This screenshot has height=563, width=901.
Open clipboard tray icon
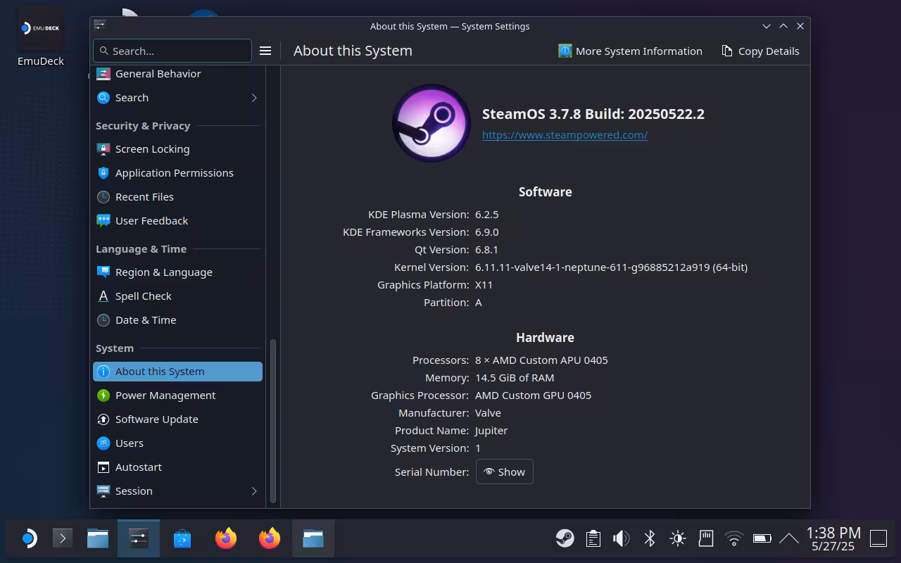593,539
